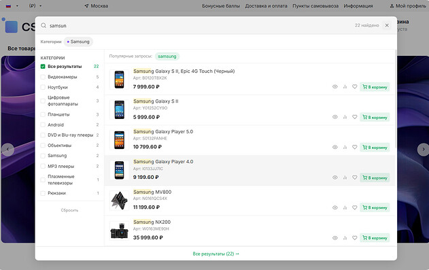Compare item with article Y01252CY9O
The image size is (429, 270).
(x=345, y=117)
